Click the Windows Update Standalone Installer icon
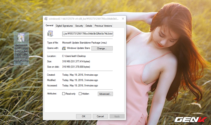Screen dimensions: 211x125 pos(64,48)
